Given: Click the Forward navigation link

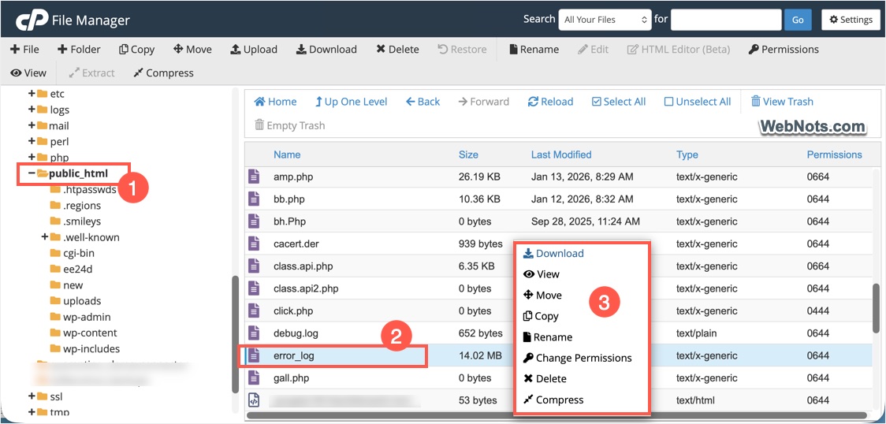Looking at the screenshot, I should pos(484,102).
